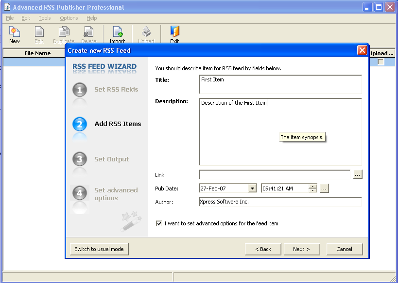Click the Set Output step label
Viewport: 398px width, 283px height.
click(x=112, y=159)
